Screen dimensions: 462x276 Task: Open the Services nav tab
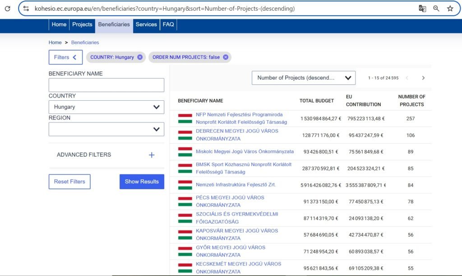click(x=146, y=24)
